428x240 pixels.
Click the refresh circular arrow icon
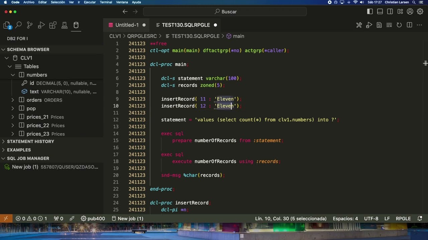(x=399, y=25)
